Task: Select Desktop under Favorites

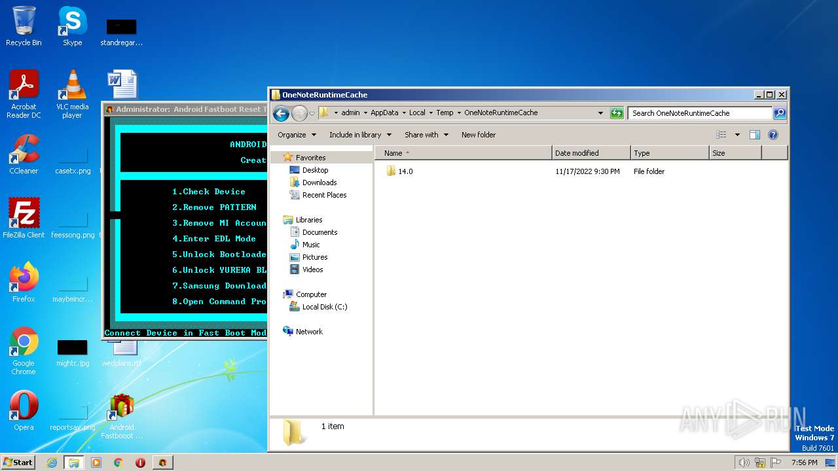Action: (x=315, y=170)
